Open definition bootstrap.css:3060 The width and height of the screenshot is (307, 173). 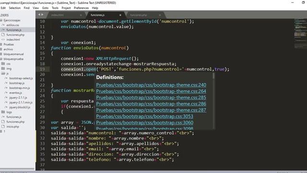coord(145,123)
